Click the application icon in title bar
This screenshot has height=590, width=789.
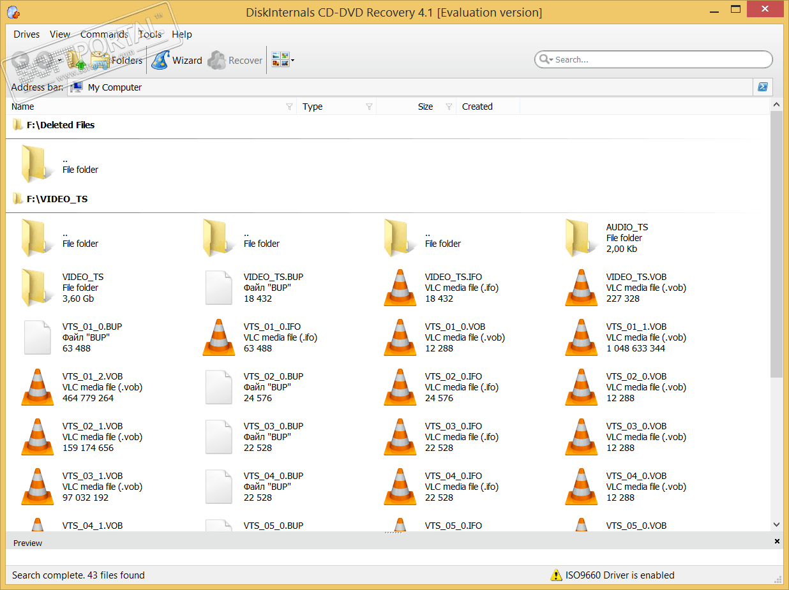pos(13,12)
